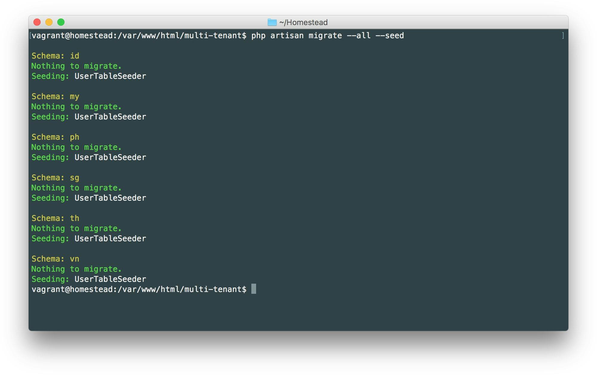
Task: Click the left bracket before first vagrant prompt
Action: point(30,36)
